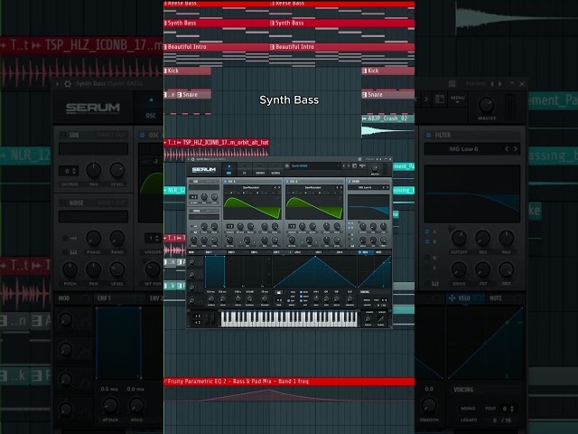This screenshot has width=578, height=434.
Task: Click the OSC A WT POS knob
Action: 229,240
